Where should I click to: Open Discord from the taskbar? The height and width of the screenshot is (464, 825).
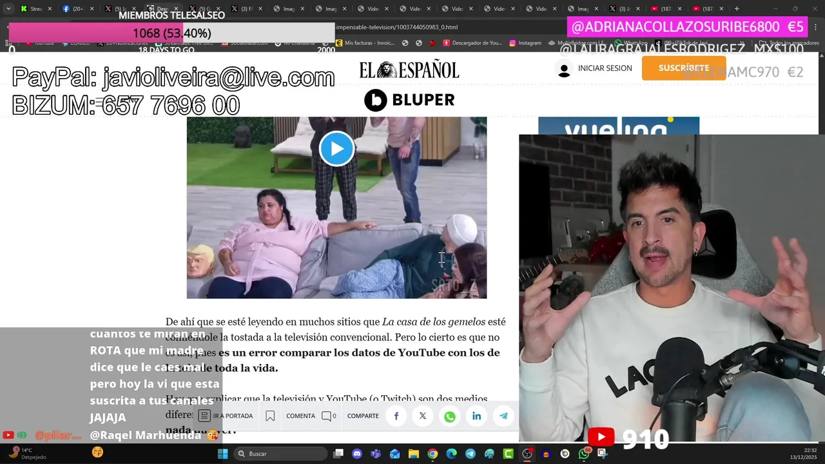click(357, 454)
